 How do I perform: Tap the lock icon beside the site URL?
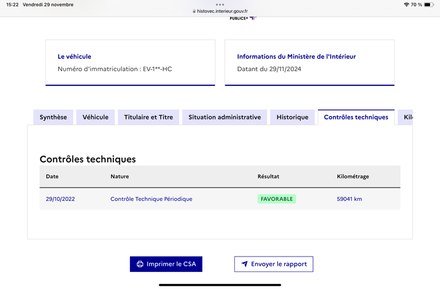[194, 11]
